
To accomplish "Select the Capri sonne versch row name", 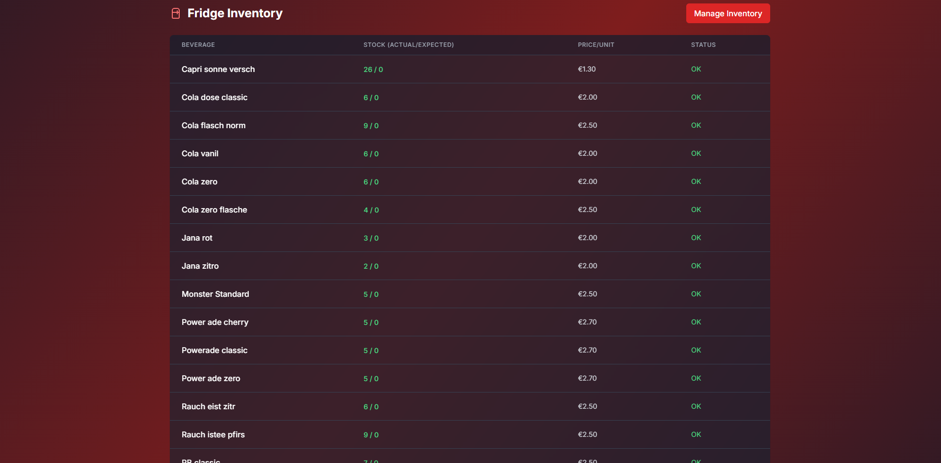I will point(218,69).
